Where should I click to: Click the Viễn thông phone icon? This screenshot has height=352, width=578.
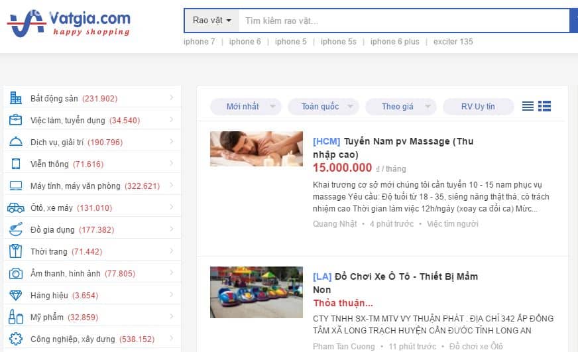click(x=15, y=164)
